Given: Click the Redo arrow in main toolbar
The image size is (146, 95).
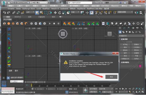Looking at the screenshot, I should pos(9,13).
